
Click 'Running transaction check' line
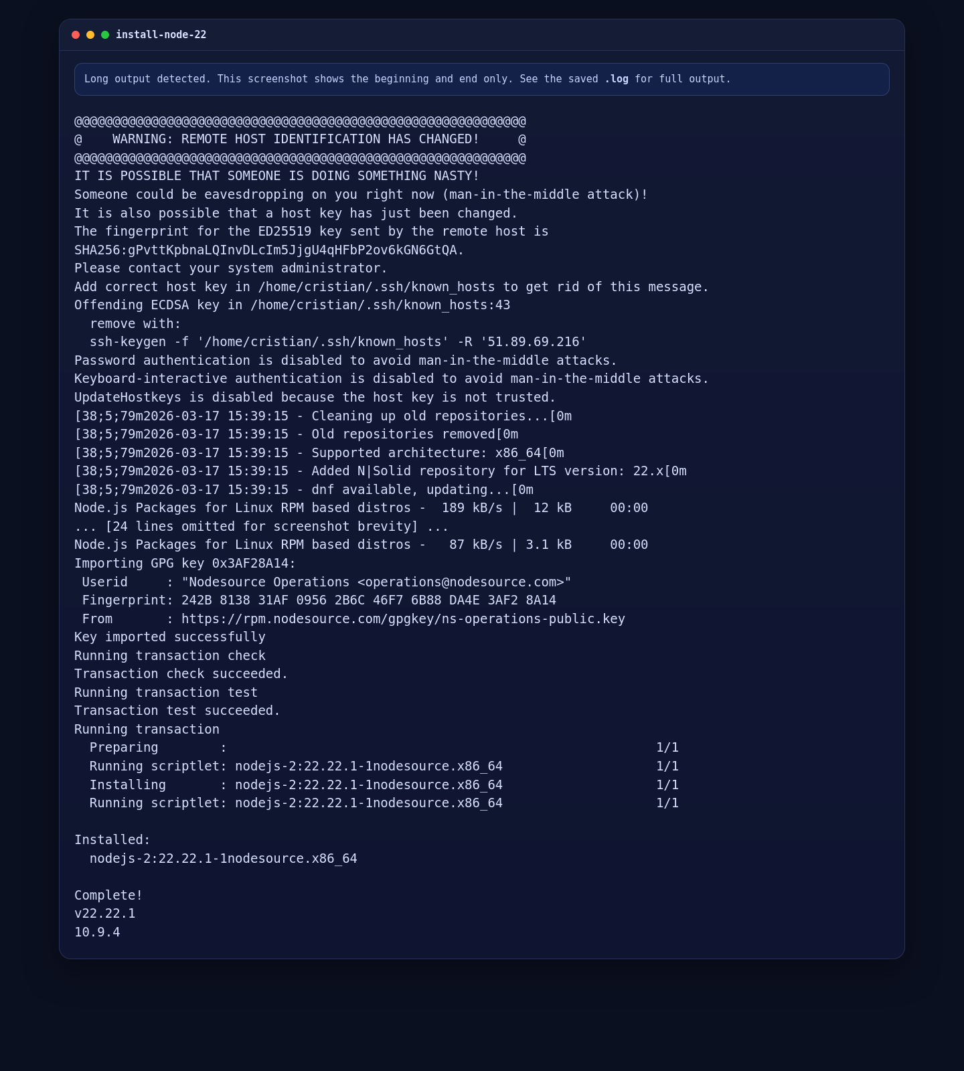(170, 656)
